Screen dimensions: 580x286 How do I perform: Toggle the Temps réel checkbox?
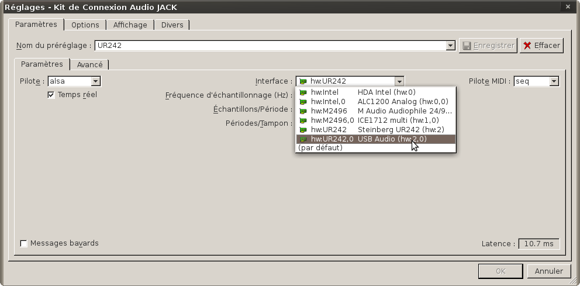[51, 95]
